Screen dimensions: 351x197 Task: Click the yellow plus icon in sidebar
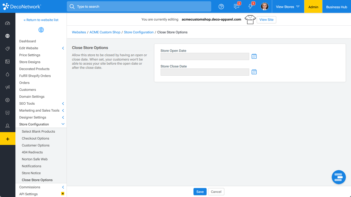pyautogui.click(x=8, y=139)
